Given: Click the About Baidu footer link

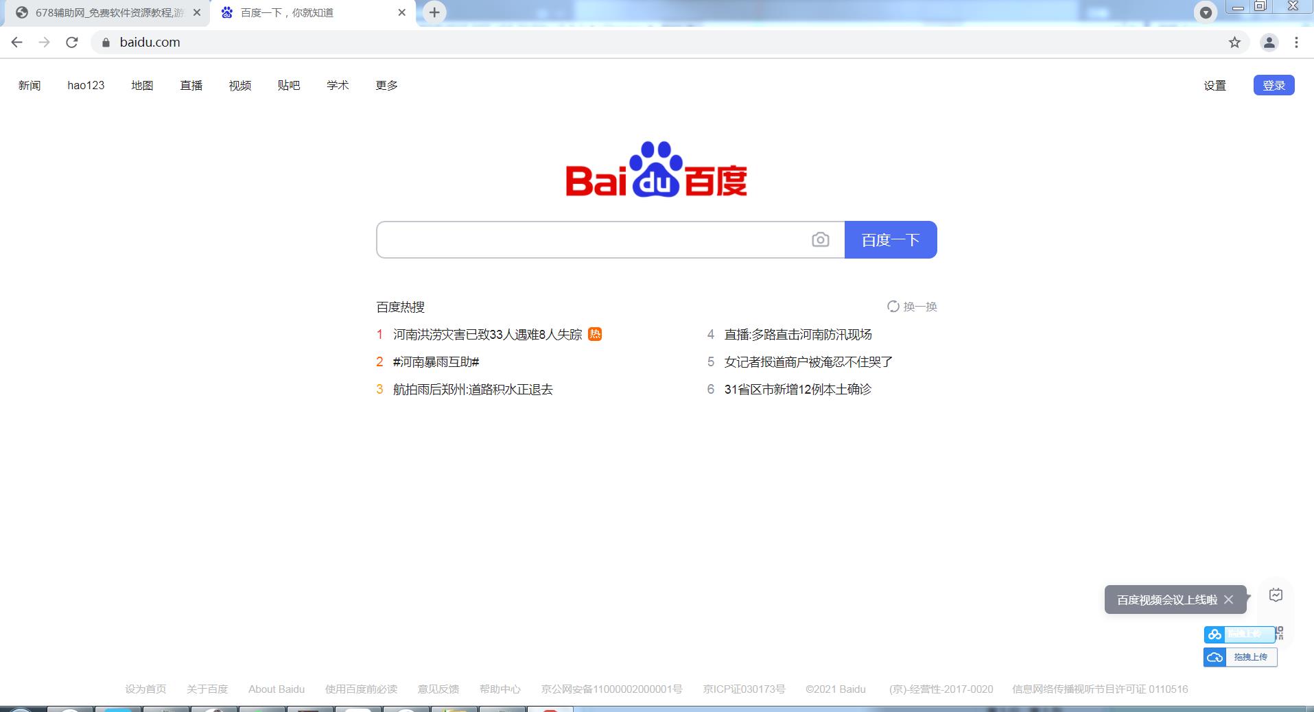Looking at the screenshot, I should [277, 689].
